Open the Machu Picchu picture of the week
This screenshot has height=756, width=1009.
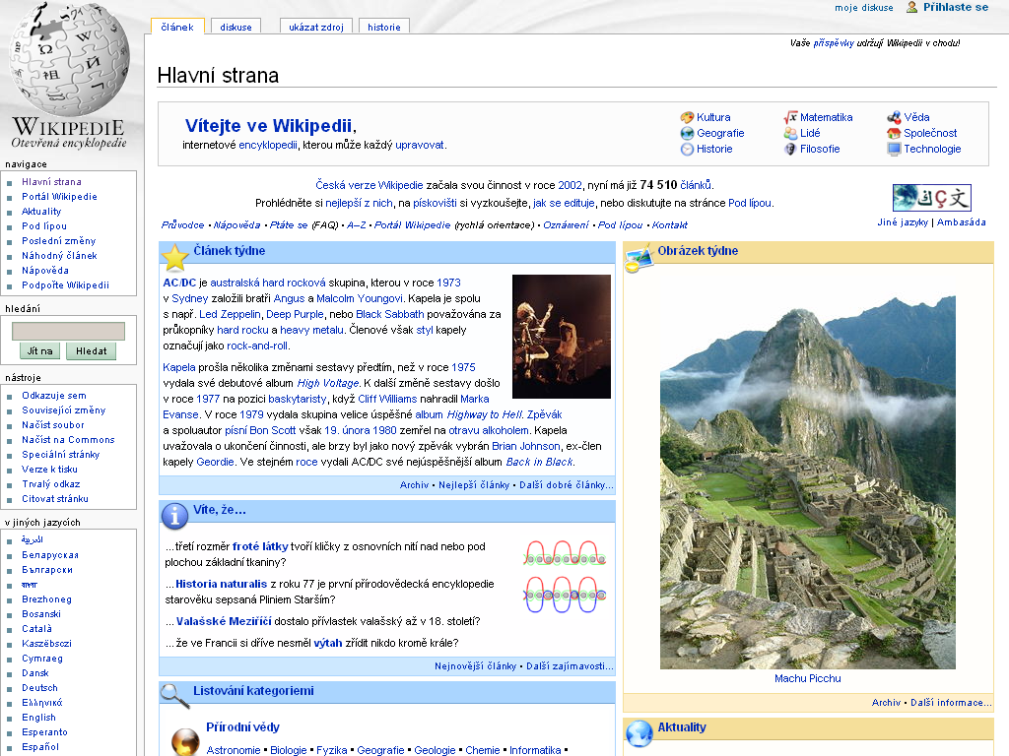(x=808, y=482)
